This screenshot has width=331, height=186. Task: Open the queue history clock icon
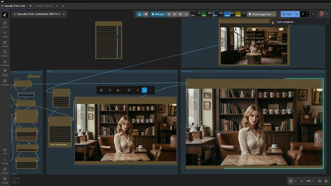pos(314,14)
